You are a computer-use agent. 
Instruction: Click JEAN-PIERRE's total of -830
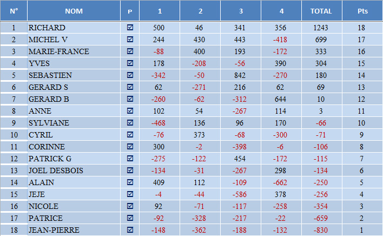point(321,230)
